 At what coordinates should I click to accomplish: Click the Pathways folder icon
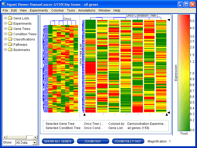tap(10, 44)
